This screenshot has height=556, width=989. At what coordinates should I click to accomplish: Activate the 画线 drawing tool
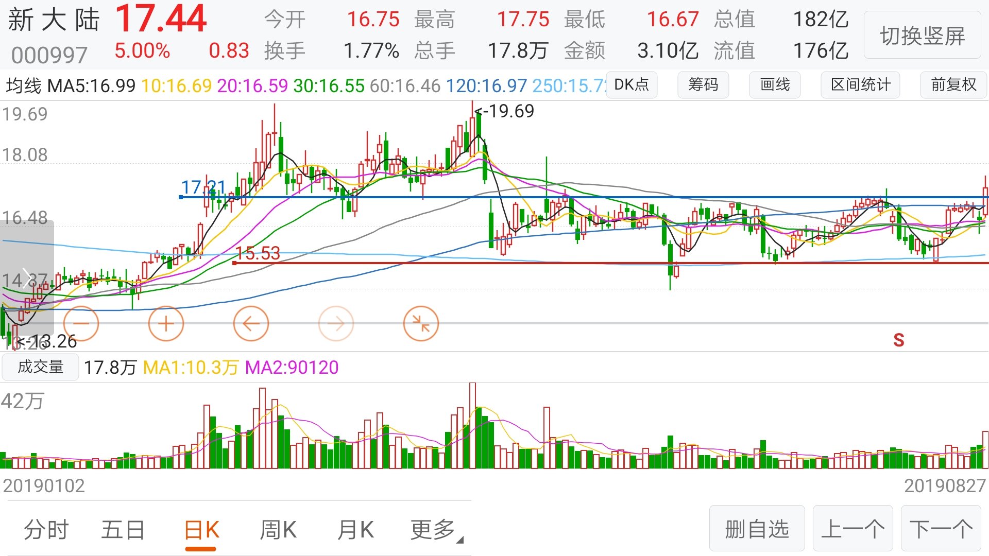pyautogui.click(x=775, y=84)
